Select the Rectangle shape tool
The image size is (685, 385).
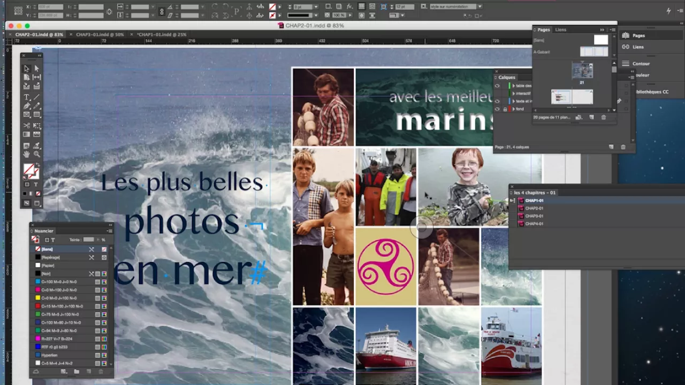37,114
